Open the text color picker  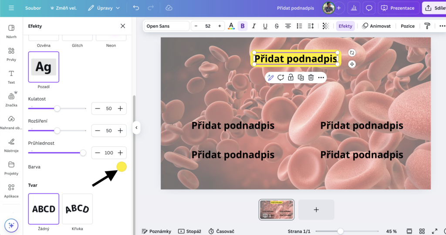(231, 26)
